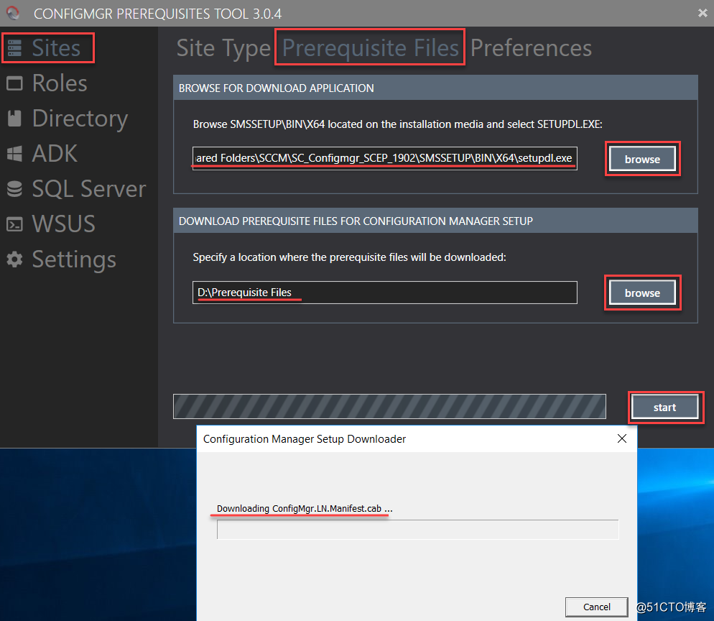The height and width of the screenshot is (621, 714).
Task: Close the ConfigMgr Prerequisites Tool window
Action: (703, 13)
